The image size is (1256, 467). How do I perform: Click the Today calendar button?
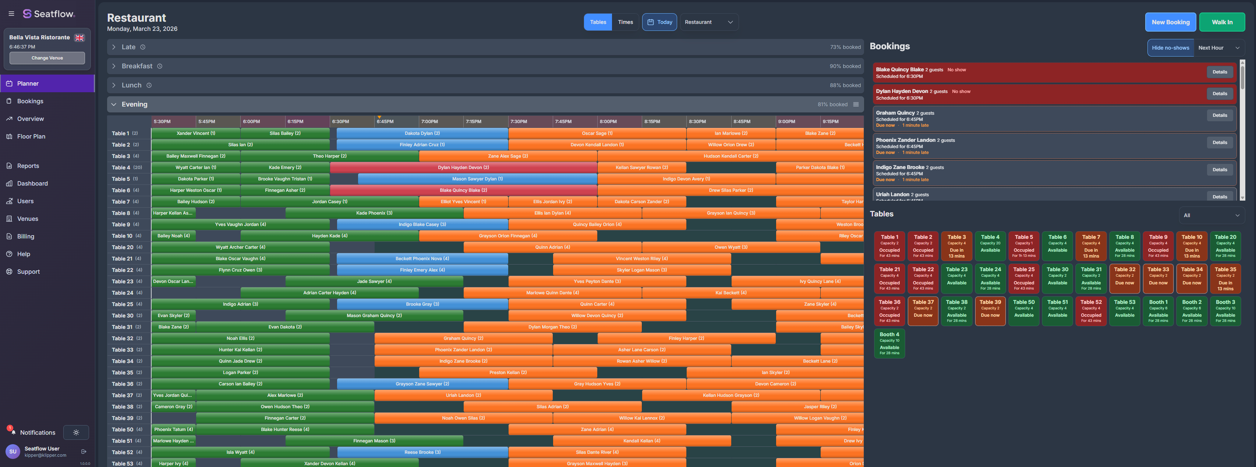(x=659, y=22)
